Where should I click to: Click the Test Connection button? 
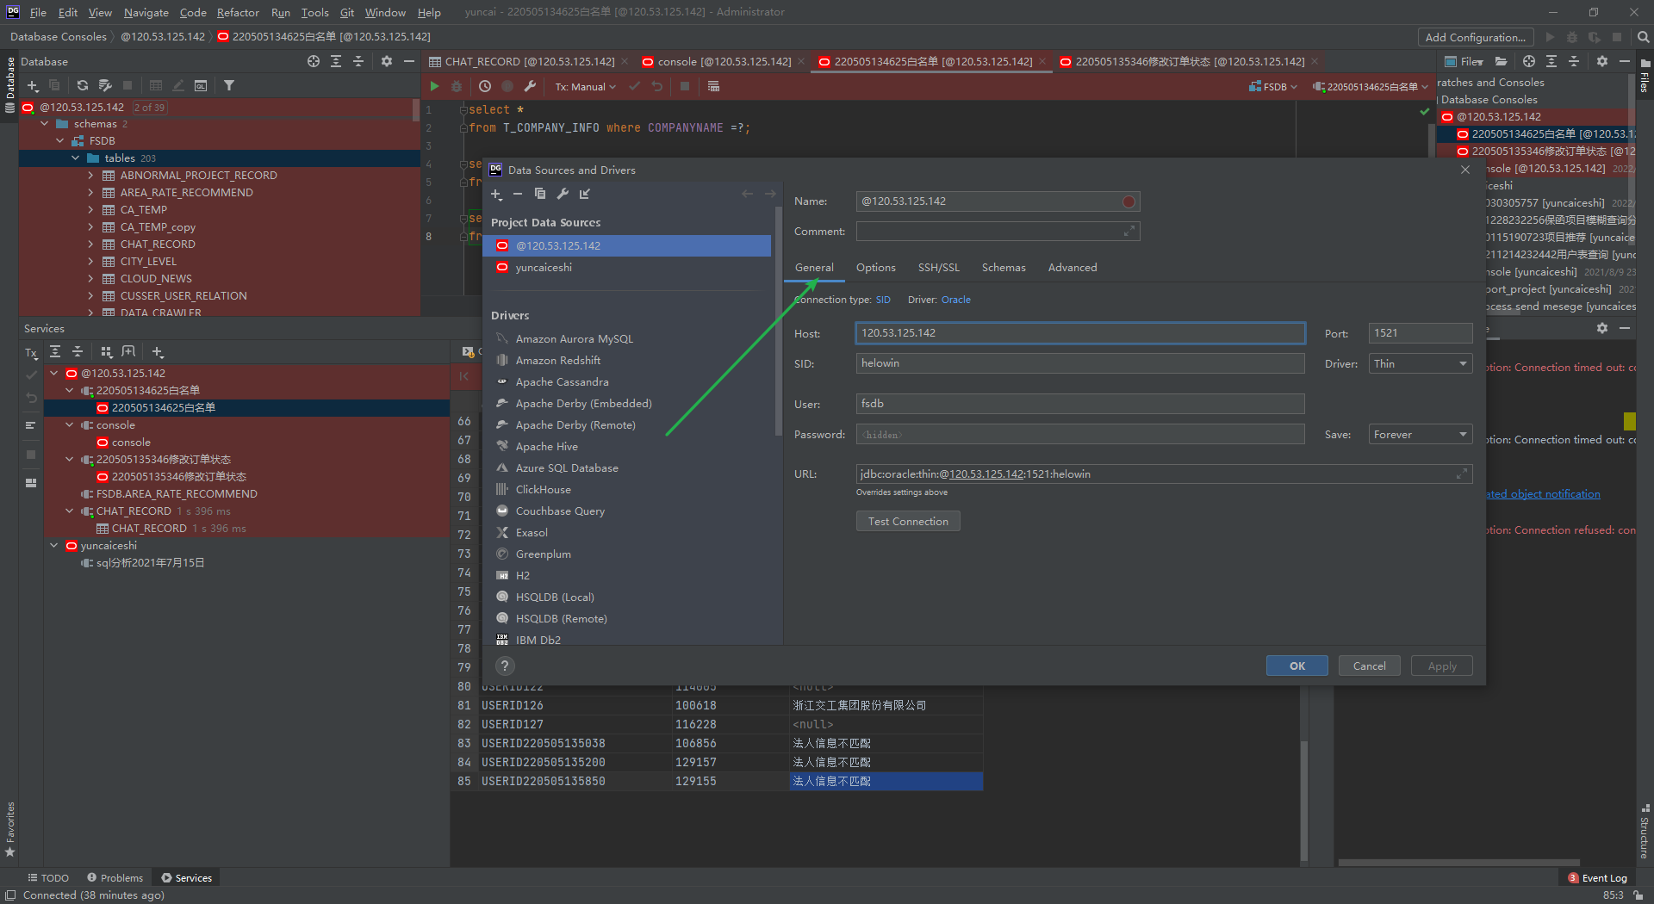[908, 522]
